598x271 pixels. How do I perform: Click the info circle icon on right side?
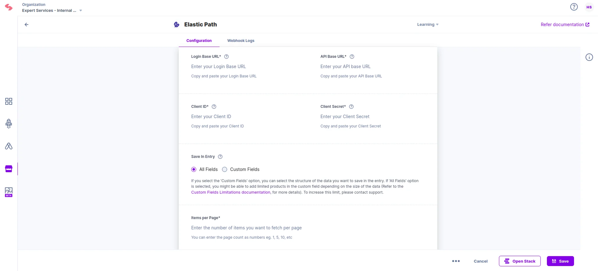[x=589, y=57]
